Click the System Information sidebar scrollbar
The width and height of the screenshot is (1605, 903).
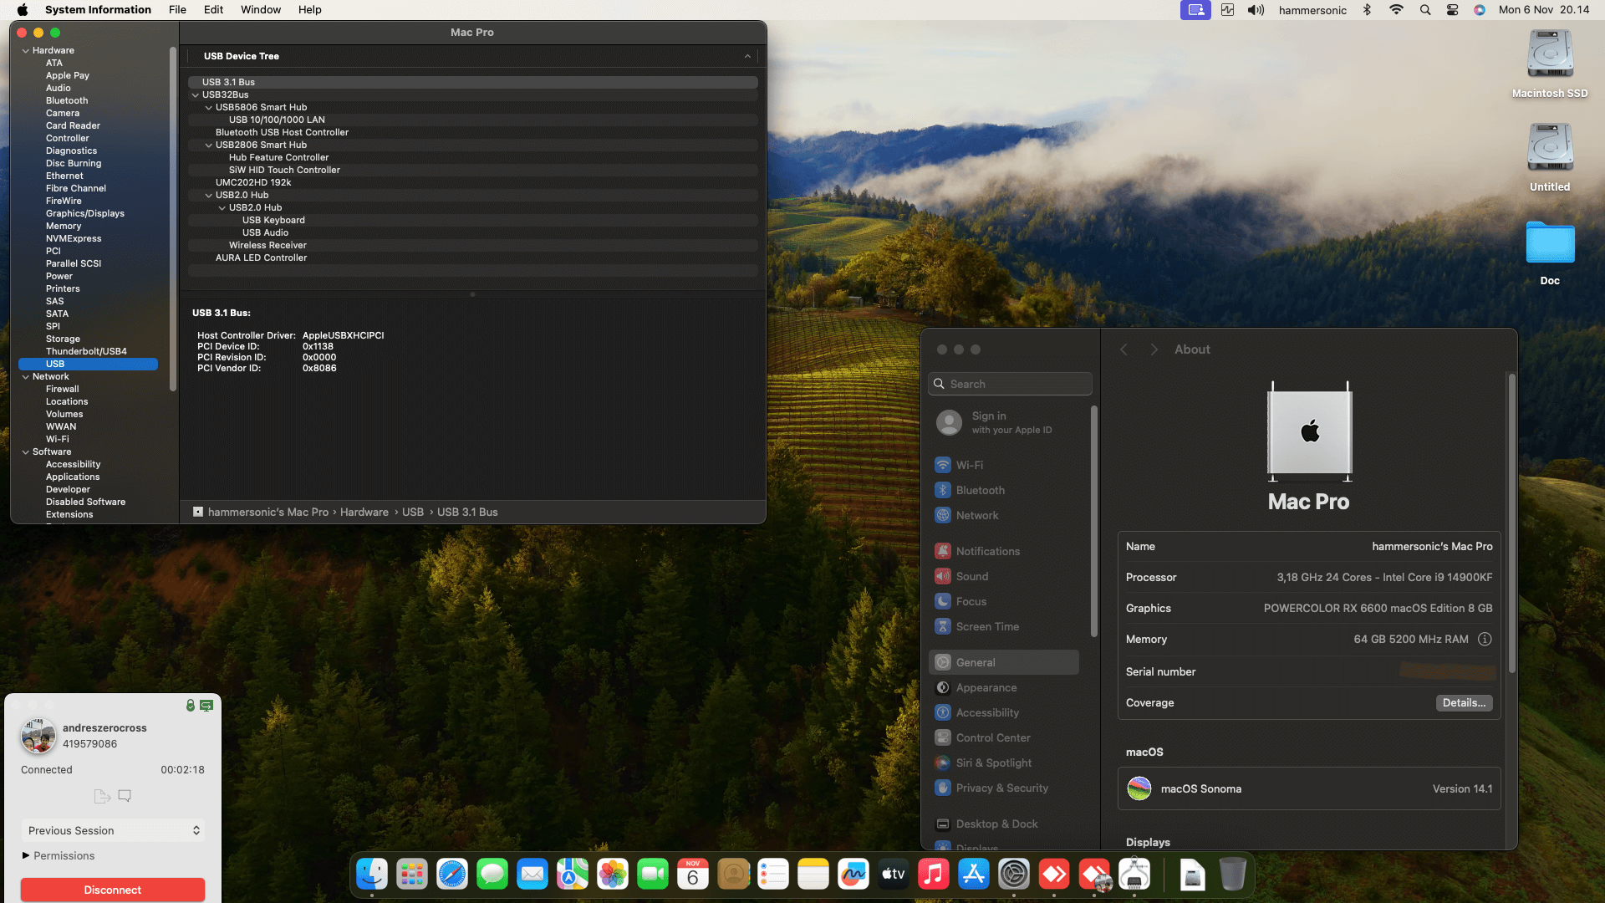click(173, 217)
